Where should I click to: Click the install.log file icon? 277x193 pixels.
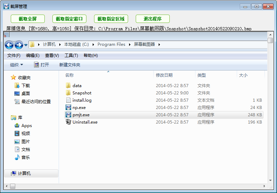(x=68, y=100)
